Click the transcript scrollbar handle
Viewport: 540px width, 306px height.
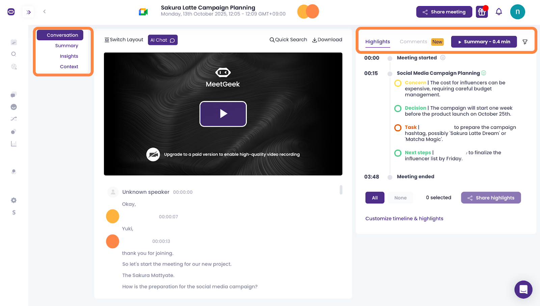[341, 190]
